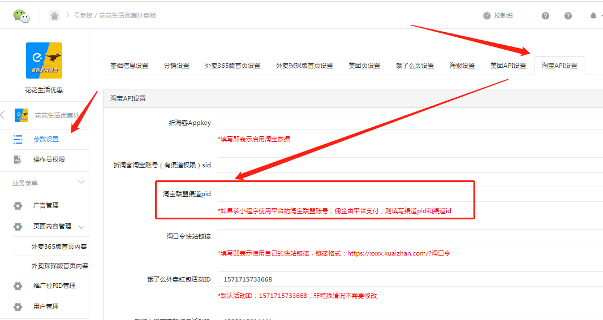Click the 花花生活优惠 app logo thumbnail
Screen dimensions: 603x320
[x=44, y=60]
